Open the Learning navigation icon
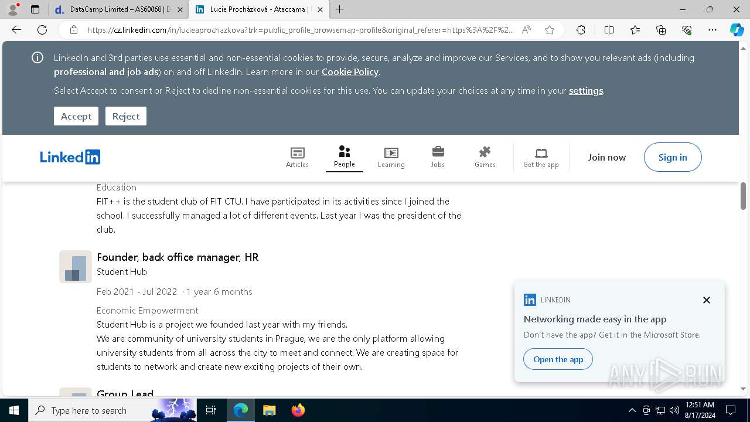 pos(391,157)
